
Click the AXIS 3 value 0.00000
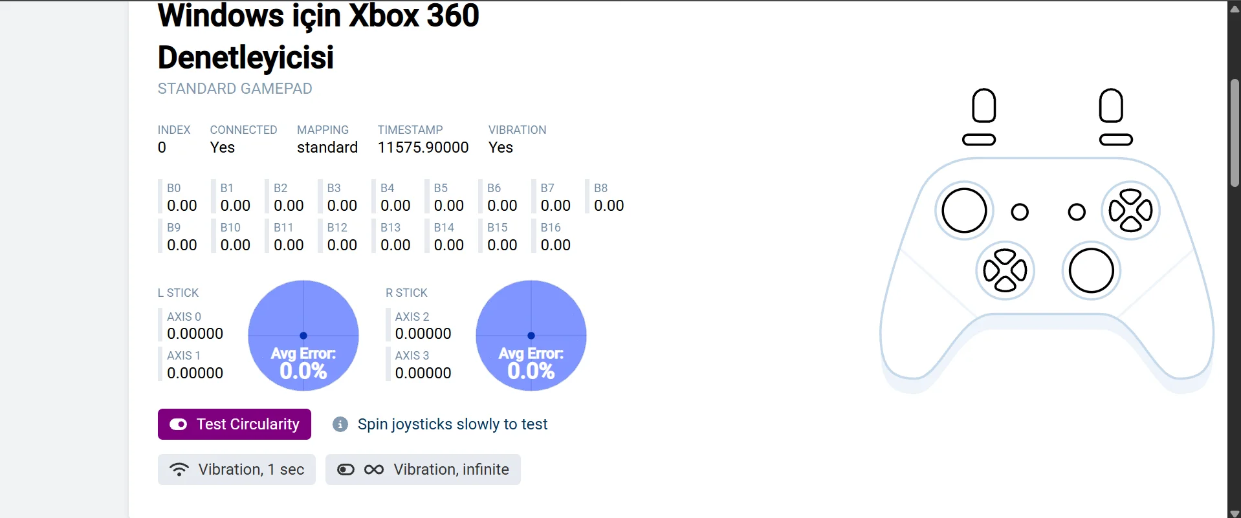point(423,373)
